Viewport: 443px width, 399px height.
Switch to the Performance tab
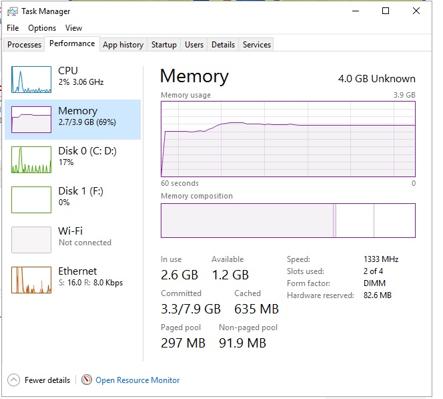[x=72, y=43]
